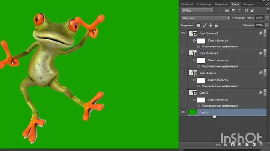Create a new layer icon
The width and height of the screenshot is (270, 151).
pos(254,145)
